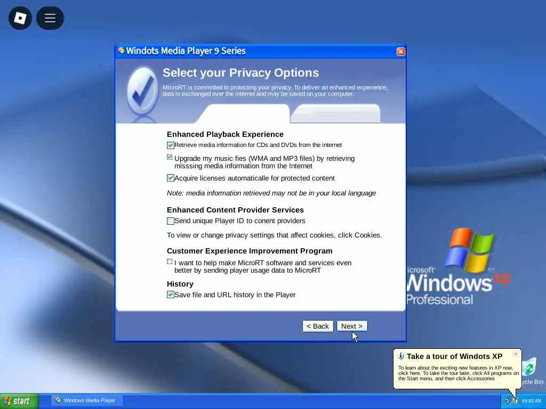Click the Roblox logo button

(20, 18)
